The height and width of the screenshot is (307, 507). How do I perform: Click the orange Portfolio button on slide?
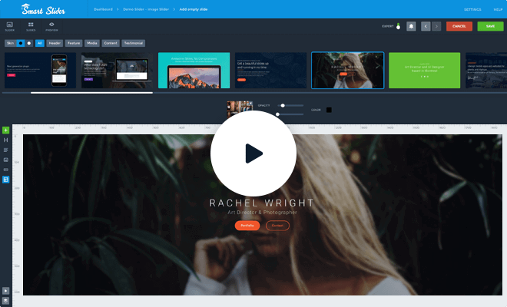pos(247,226)
